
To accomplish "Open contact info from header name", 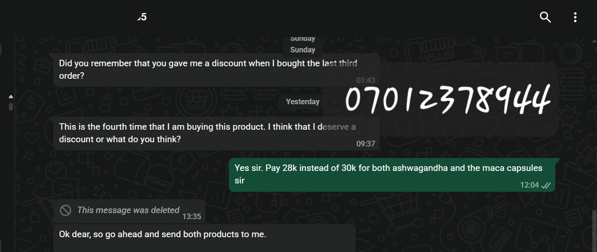I will 142,18.
